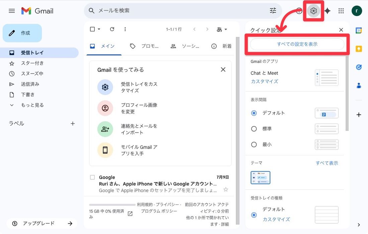Image resolution: width=368 pixels, height=234 pixels.
Task: Open the more options three-dot menu
Action: [125, 29]
